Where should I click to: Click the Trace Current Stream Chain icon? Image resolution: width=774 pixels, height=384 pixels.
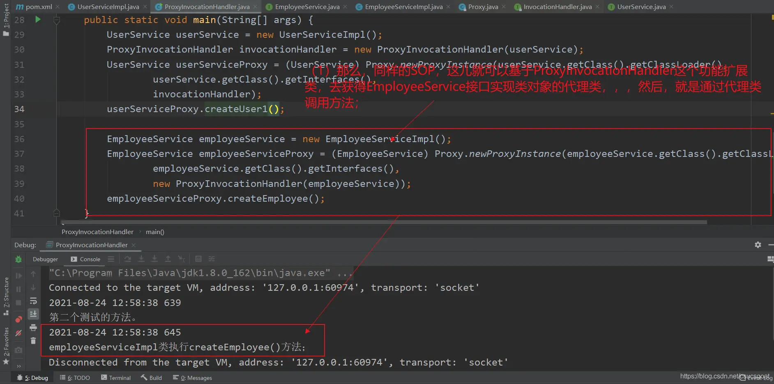(x=212, y=259)
